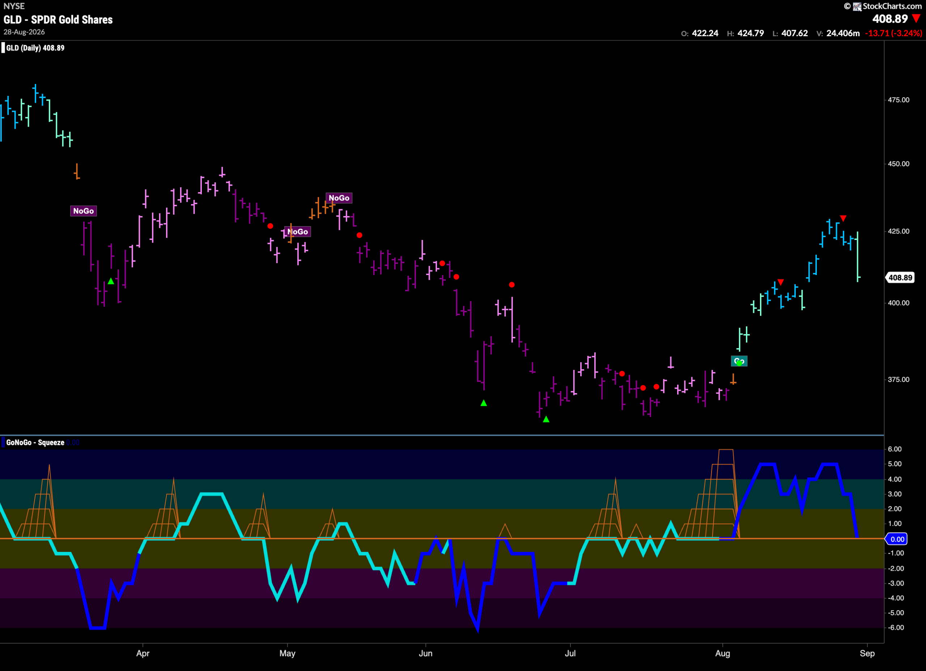This screenshot has width=926, height=671.
Task: Click the GLD - SPDR Gold Shares title
Action: point(58,20)
